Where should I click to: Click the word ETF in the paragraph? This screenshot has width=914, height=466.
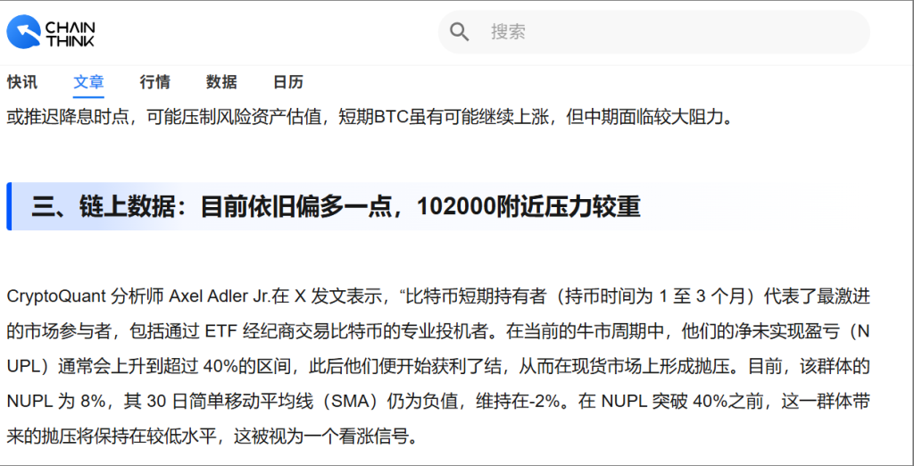[x=223, y=331]
